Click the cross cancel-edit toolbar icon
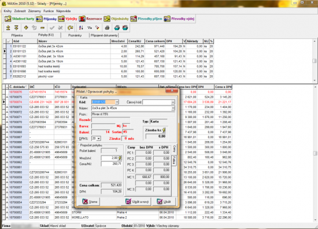This screenshot has width=318, height=229. click(60, 28)
